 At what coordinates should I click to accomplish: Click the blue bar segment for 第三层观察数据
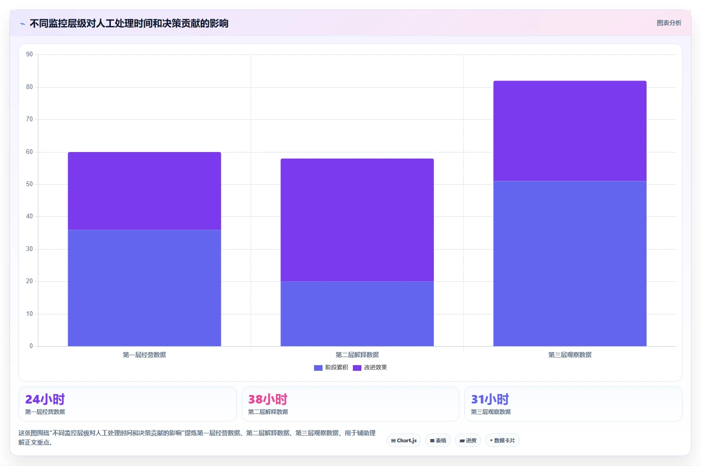click(570, 264)
